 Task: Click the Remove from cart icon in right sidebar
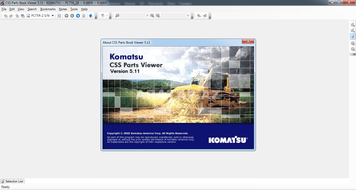click(353, 31)
